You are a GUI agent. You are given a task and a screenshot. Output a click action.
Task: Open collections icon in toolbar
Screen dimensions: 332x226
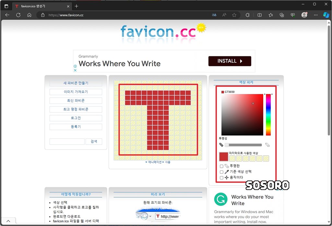pyautogui.click(x=282, y=15)
